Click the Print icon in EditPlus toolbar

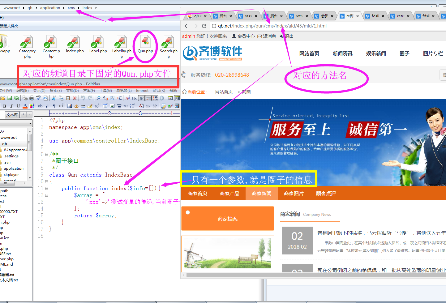click(x=32, y=98)
